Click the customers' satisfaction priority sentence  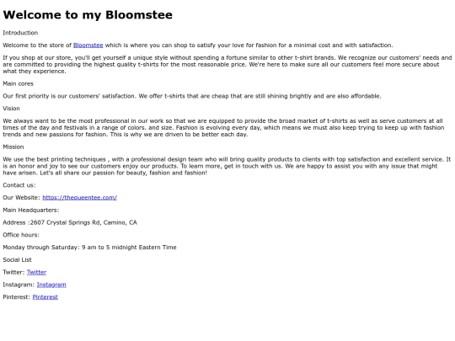pyautogui.click(x=192, y=96)
